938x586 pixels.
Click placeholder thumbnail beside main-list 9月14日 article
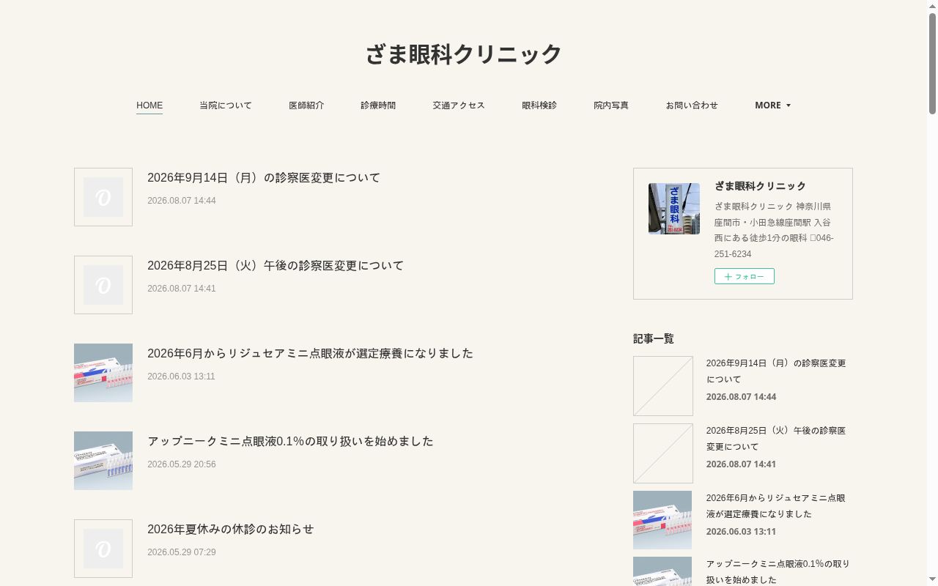click(x=103, y=197)
